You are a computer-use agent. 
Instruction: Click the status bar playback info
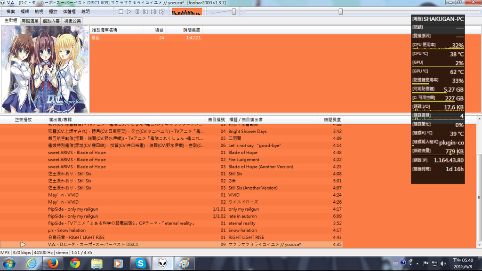[46, 253]
